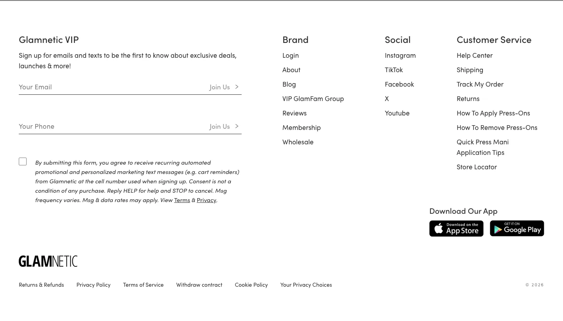This screenshot has width=563, height=321.
Task: Open Returns & Refunds in the footer
Action: click(x=41, y=285)
